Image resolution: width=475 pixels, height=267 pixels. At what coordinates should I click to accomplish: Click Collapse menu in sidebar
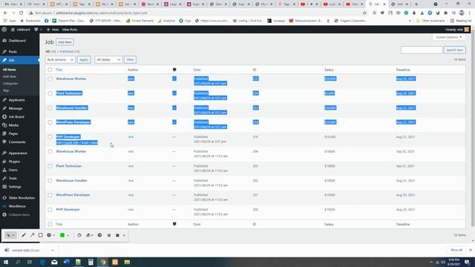[19, 214]
